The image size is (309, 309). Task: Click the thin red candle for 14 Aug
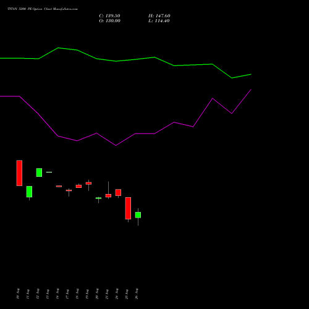pyautogui.click(x=59, y=186)
